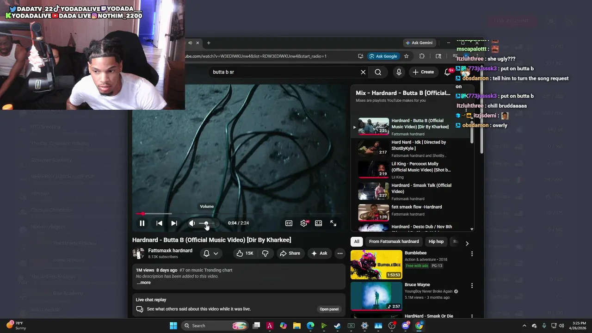Open subscription notification bell dropdown
The width and height of the screenshot is (592, 333).
tap(211, 253)
